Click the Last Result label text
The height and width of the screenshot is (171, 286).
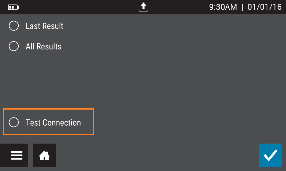[x=44, y=26]
